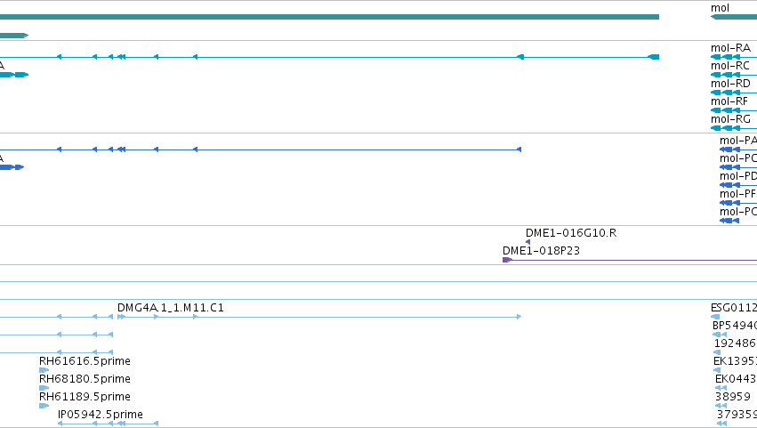
Task: Click the thick cyan exon ending the long transcript
Action: [653, 57]
